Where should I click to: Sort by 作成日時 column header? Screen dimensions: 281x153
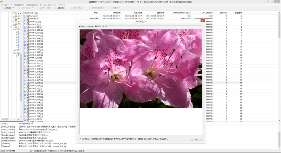[110, 13]
